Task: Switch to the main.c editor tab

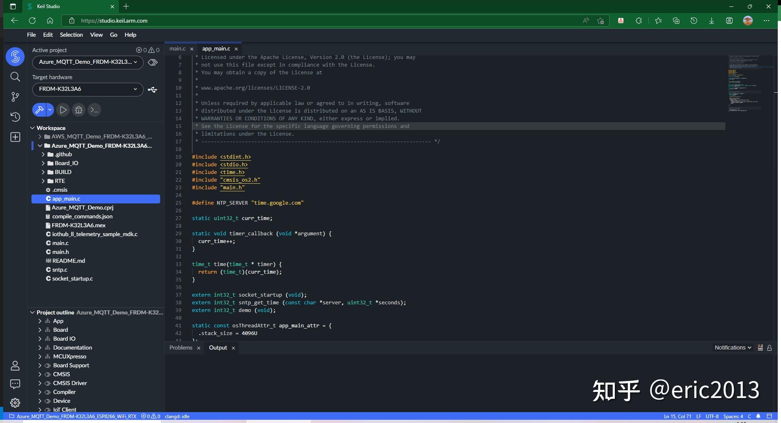Action: coord(177,48)
